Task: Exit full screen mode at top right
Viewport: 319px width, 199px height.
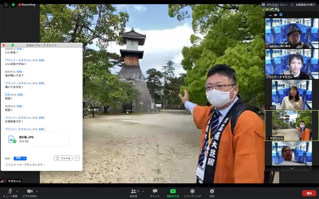Action: click(x=303, y=4)
